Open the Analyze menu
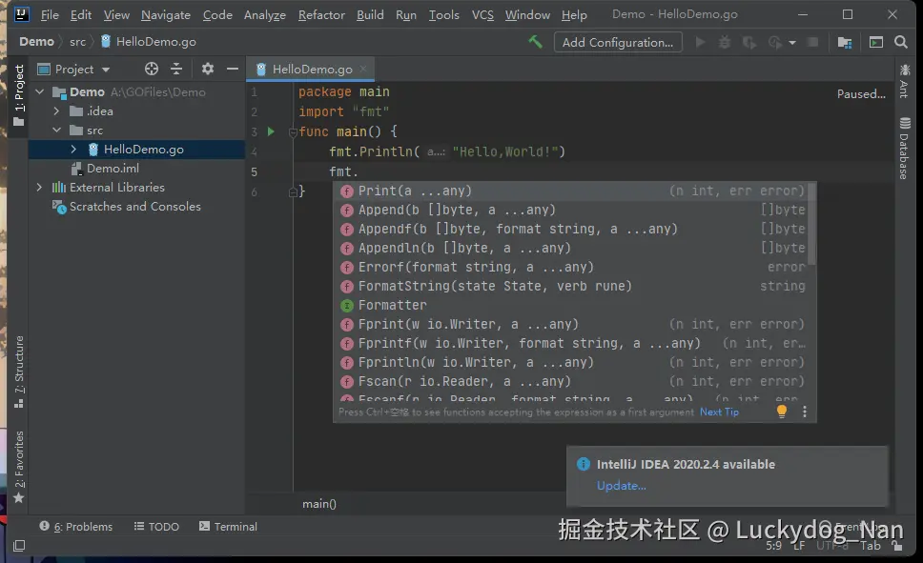923x563 pixels. click(x=265, y=14)
